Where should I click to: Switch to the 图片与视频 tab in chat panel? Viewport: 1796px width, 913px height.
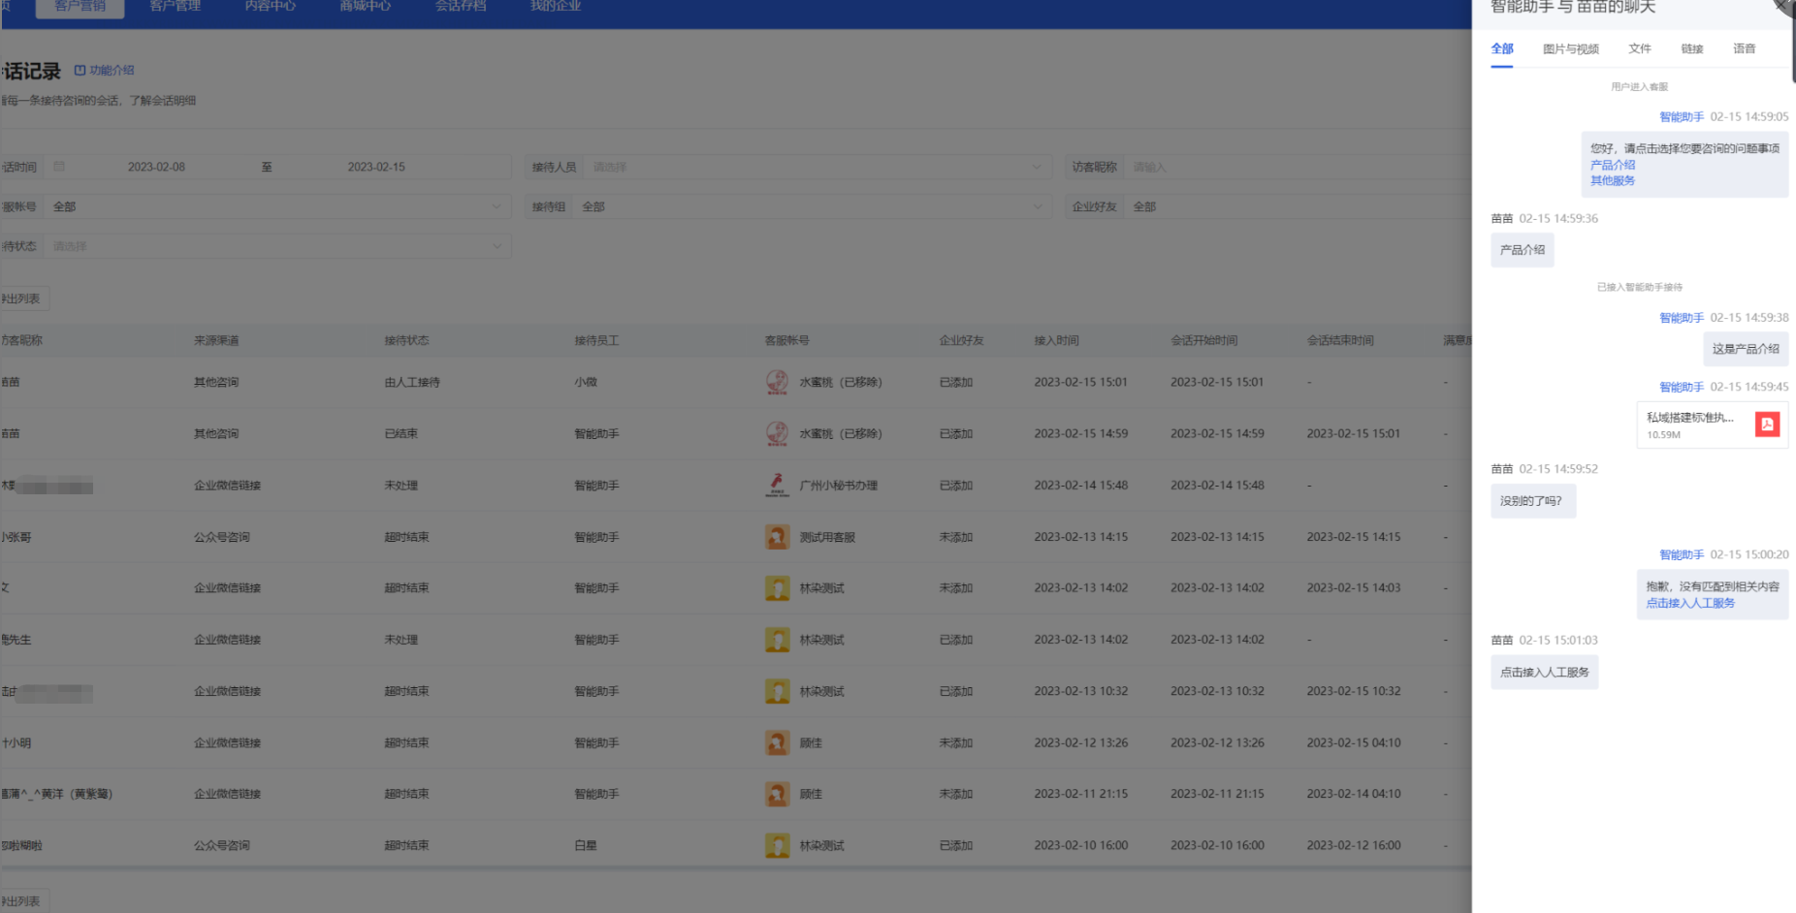point(1571,48)
